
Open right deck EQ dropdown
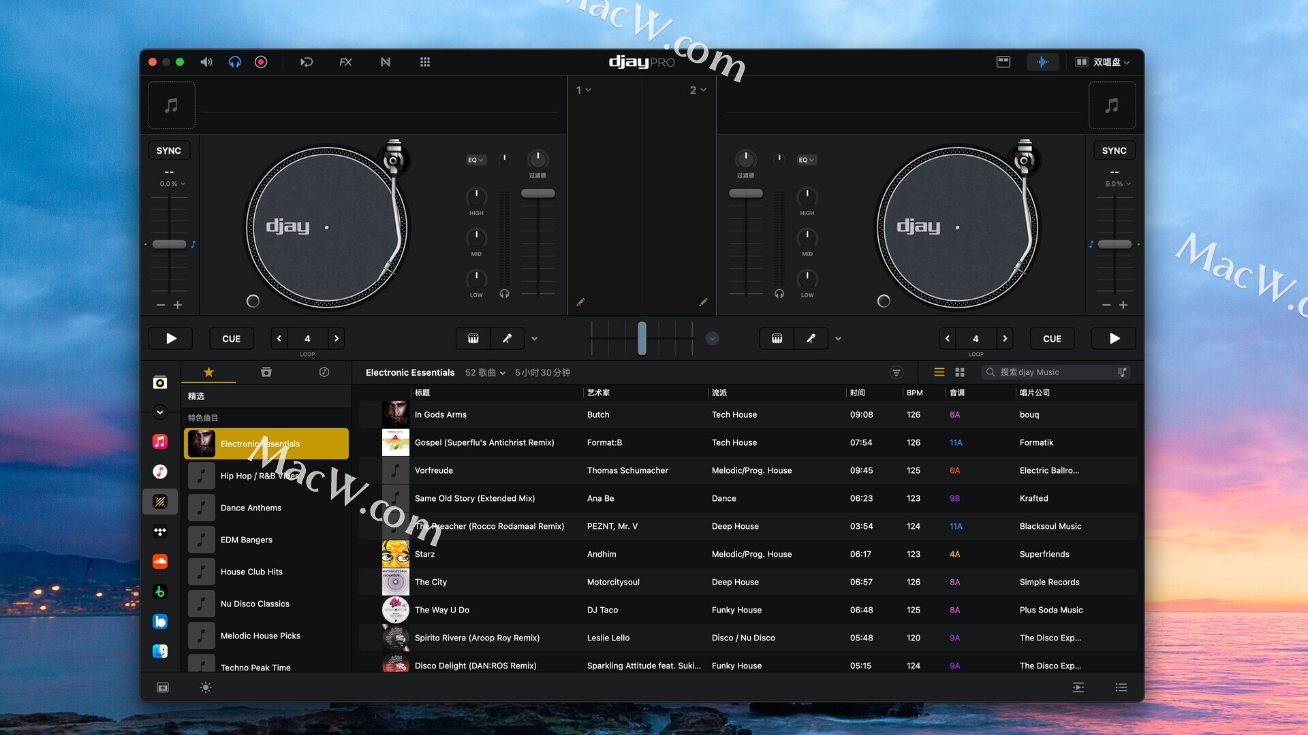click(807, 160)
